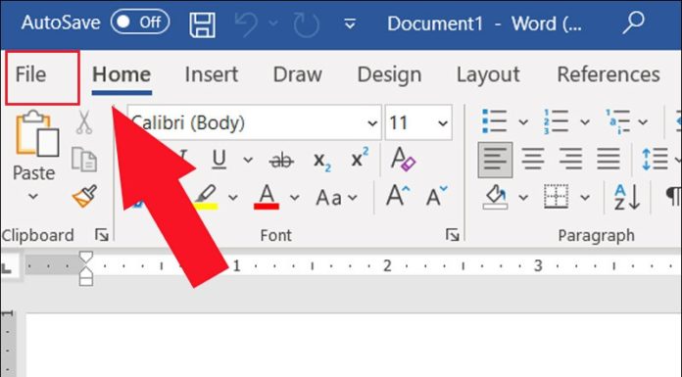Click the Copy icon

[x=84, y=160]
